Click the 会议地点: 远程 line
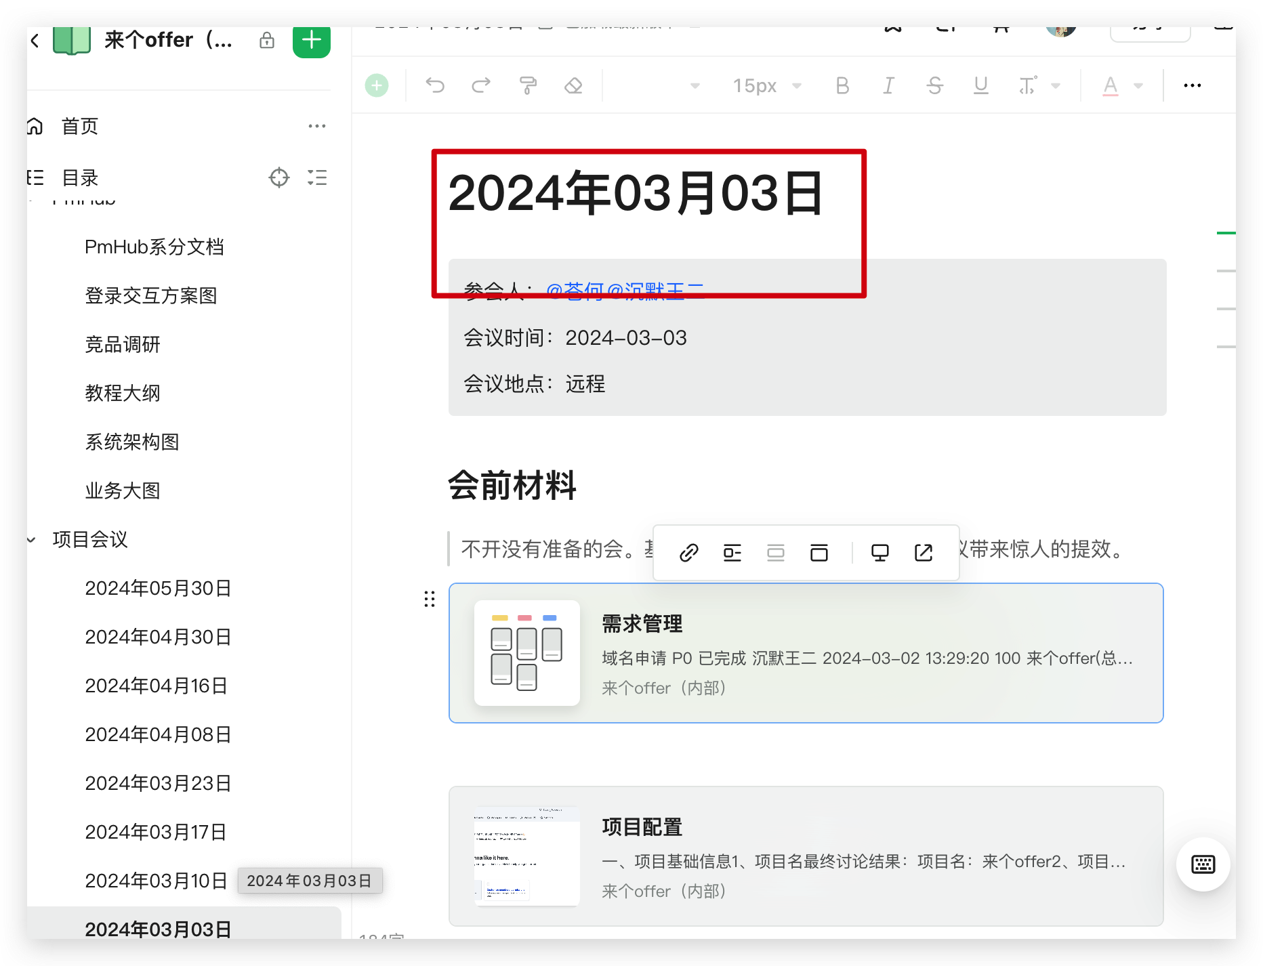This screenshot has height=966, width=1263. pos(535,383)
